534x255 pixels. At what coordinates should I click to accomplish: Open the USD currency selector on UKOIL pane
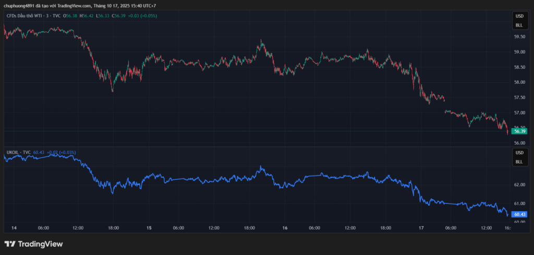519,153
